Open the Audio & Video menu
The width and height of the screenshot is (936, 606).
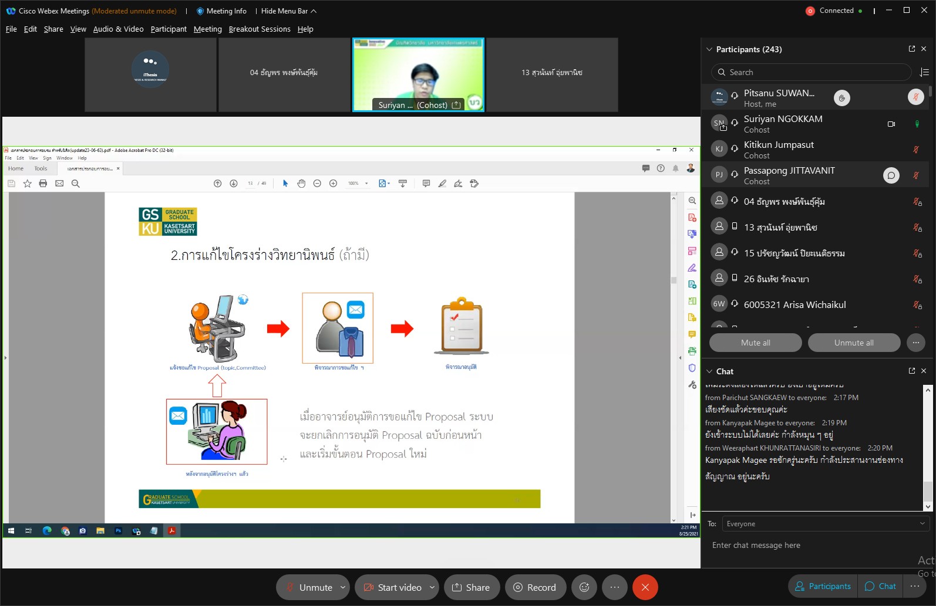click(x=118, y=29)
